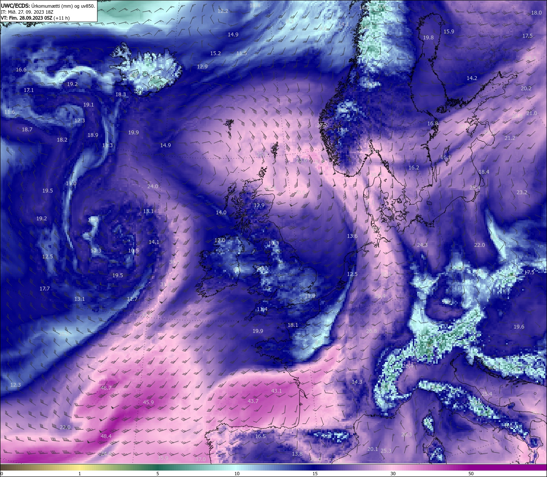This screenshot has width=547, height=477.
Task: Click the 1 tick on the colour scale
Action: tap(80, 474)
